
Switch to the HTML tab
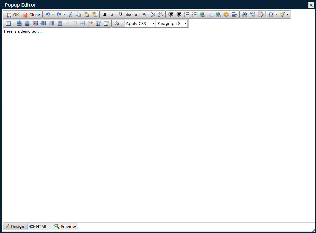tap(38, 227)
